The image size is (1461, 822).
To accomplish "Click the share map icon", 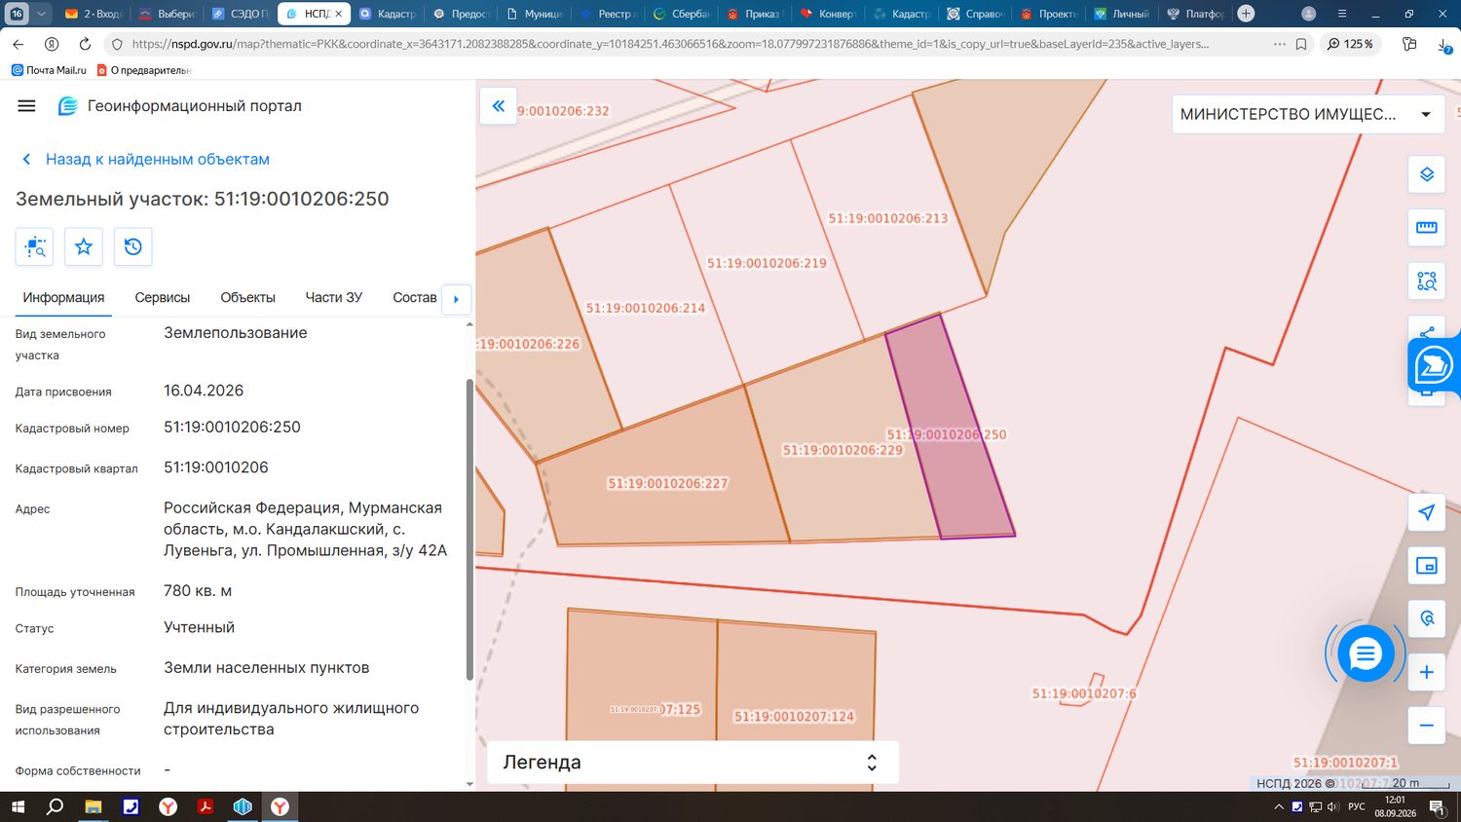I will tap(1427, 331).
